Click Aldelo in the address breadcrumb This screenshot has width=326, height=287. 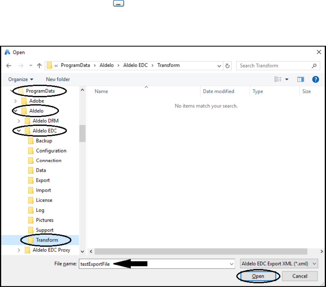click(x=107, y=66)
